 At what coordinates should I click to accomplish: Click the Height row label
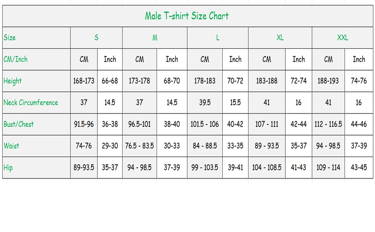pos(13,81)
